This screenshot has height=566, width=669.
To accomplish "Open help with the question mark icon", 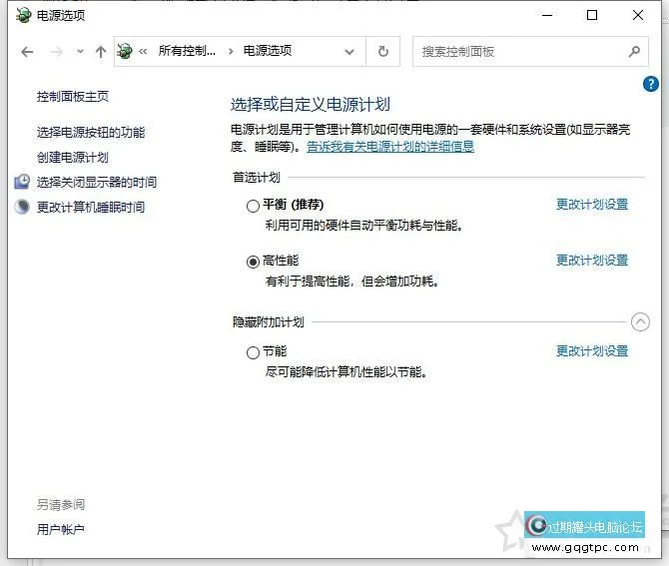I will [651, 84].
